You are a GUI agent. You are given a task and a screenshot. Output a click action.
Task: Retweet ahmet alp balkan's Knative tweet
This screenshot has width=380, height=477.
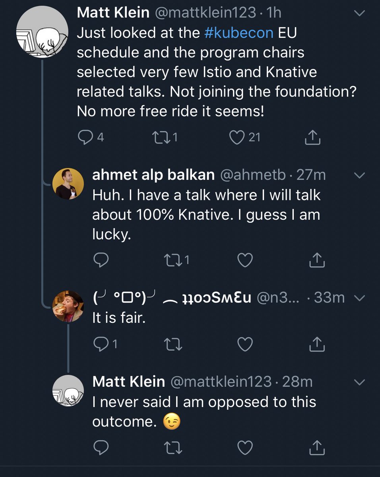(173, 260)
